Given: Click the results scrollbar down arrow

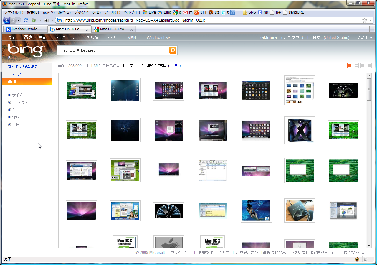Looking at the screenshot, I should (369, 246).
